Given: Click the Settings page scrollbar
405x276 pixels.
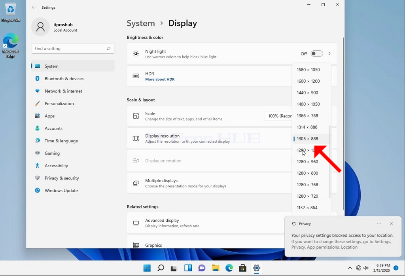Looking at the screenshot, I should (x=343, y=123).
